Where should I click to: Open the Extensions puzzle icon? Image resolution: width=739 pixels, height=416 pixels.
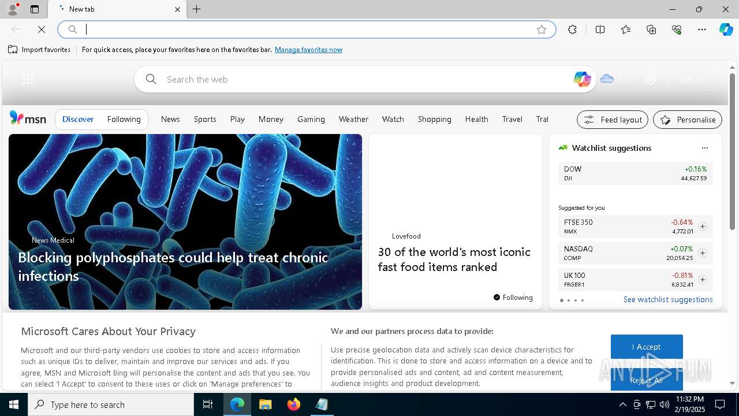572,29
